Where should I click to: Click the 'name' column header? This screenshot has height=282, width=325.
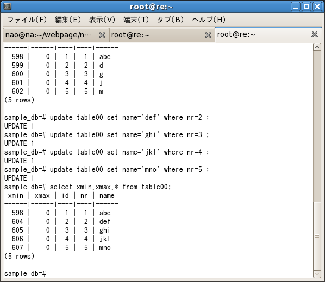(x=107, y=196)
